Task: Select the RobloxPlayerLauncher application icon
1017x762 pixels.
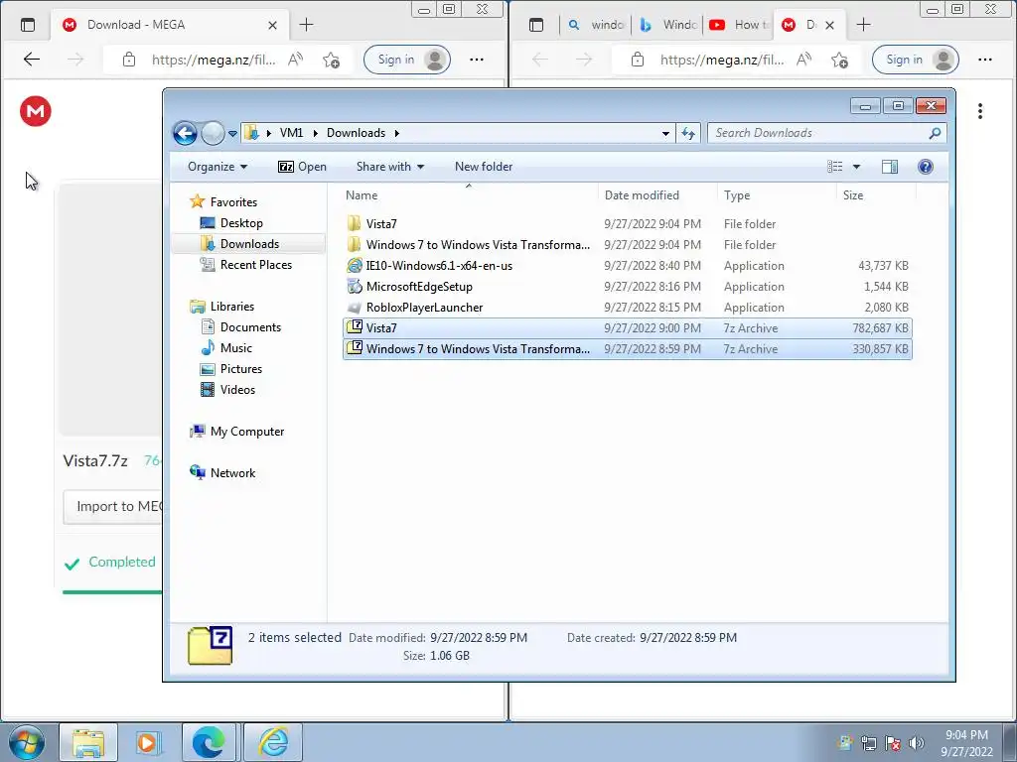Action: [355, 308]
